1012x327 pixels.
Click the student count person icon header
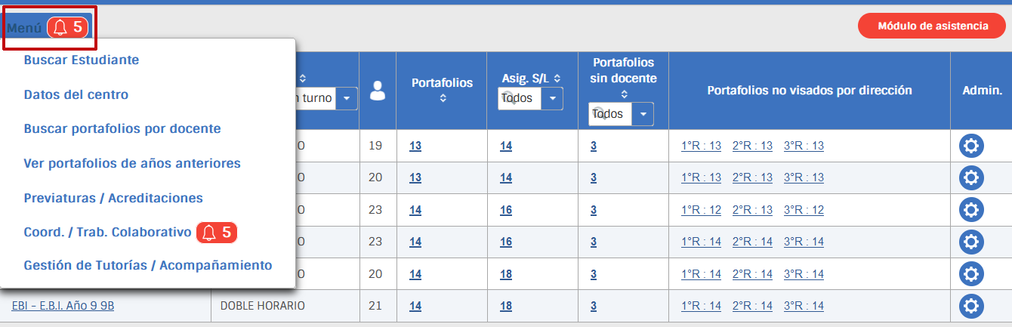pos(378,91)
